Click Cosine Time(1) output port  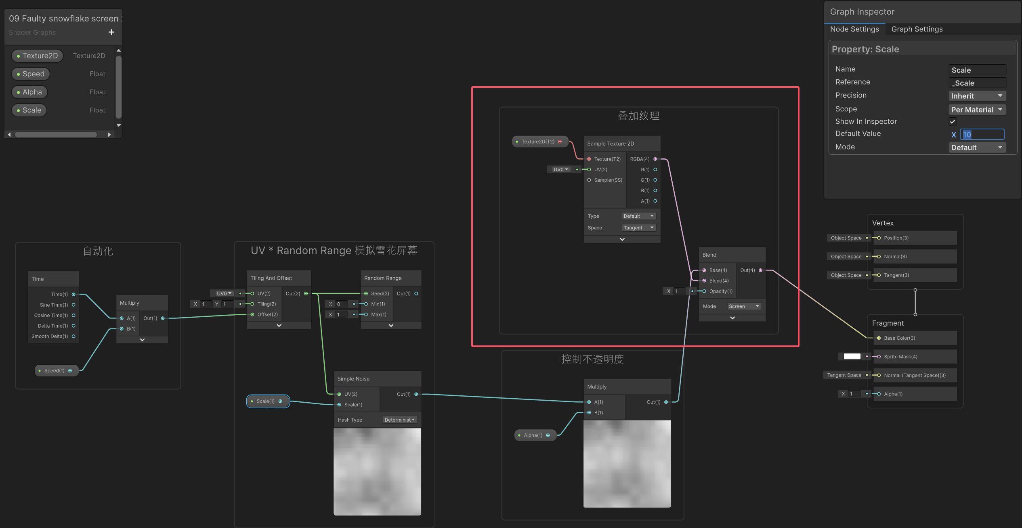click(73, 316)
